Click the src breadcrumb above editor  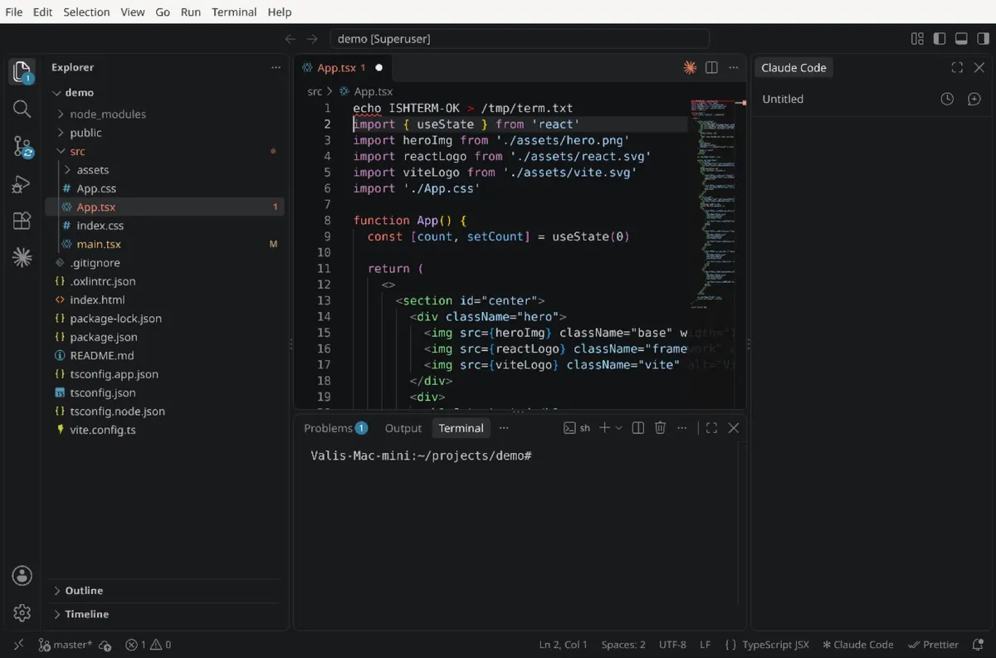pyautogui.click(x=315, y=91)
